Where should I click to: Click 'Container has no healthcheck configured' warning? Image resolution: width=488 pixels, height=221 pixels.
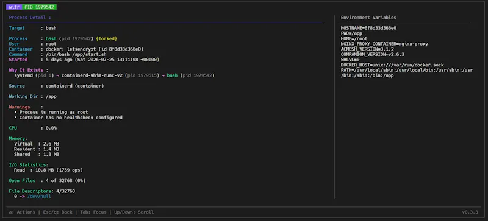(x=71, y=118)
